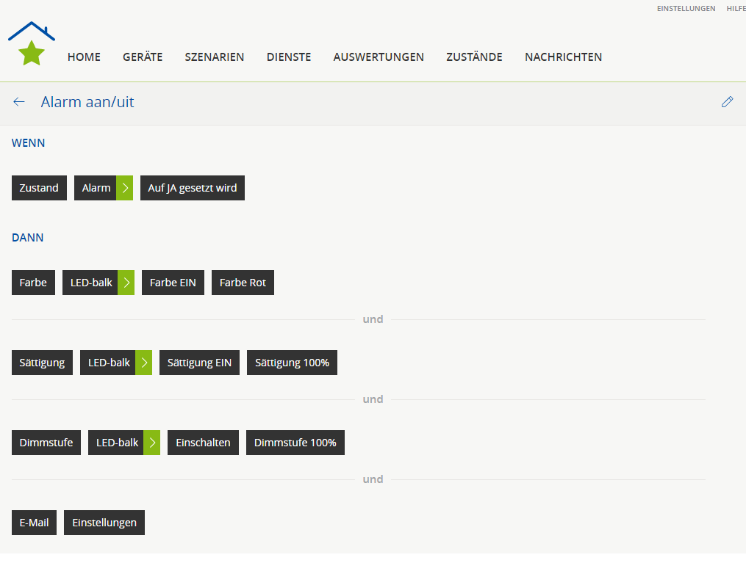Click the E-Mail Einstellungen button
This screenshot has width=746, height=563.
coord(104,523)
